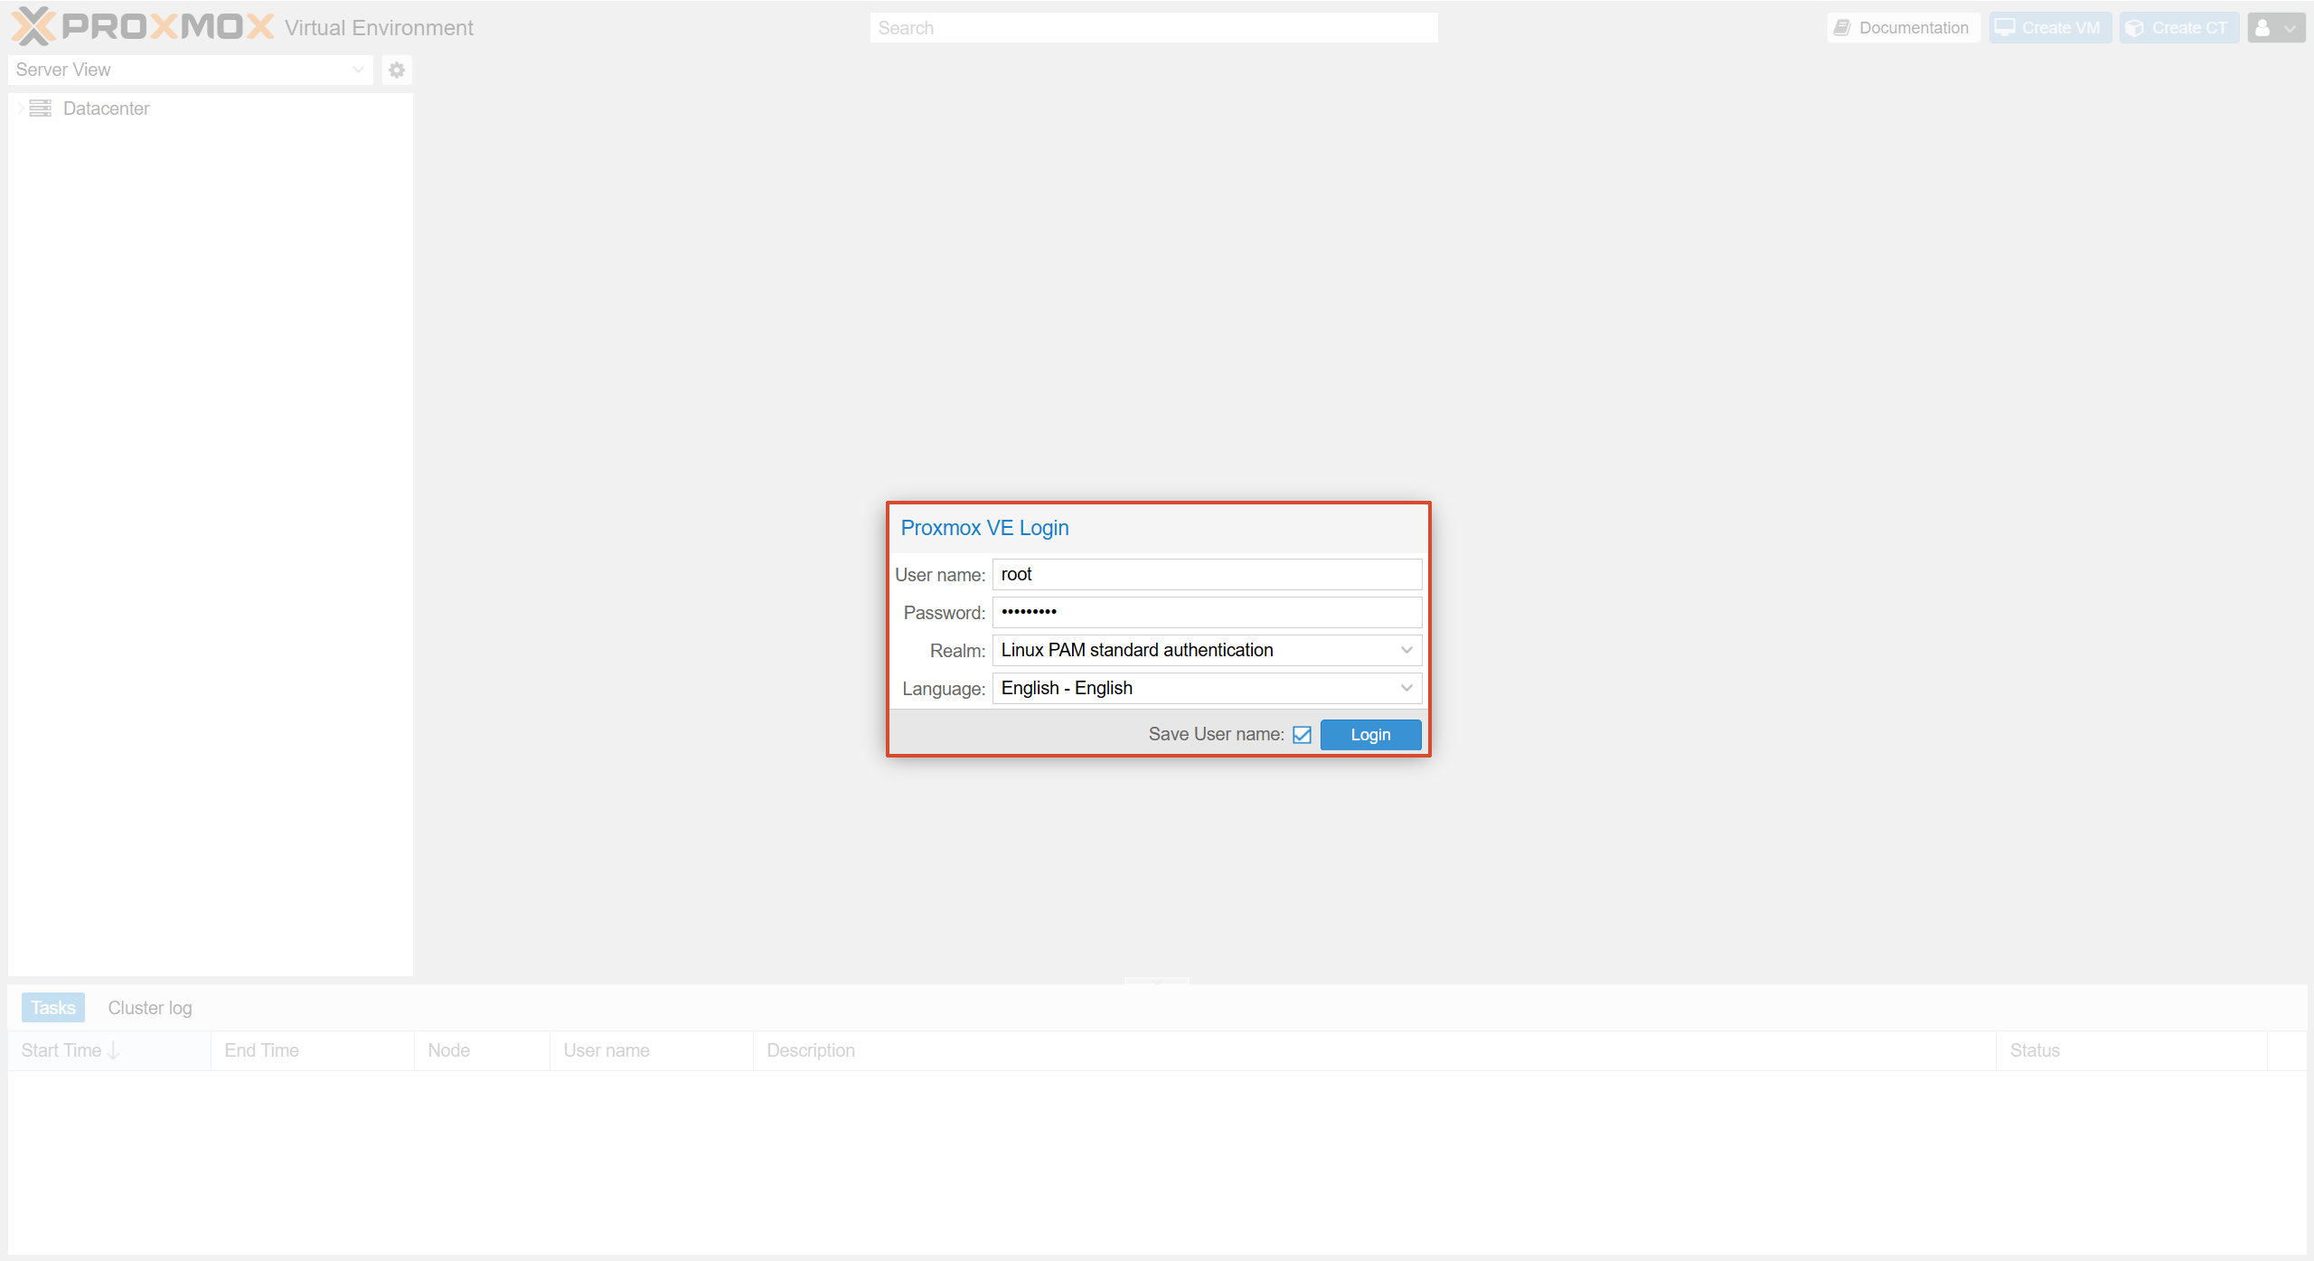This screenshot has height=1261, width=2314.
Task: Toggle the Save User name checkbox
Action: pos(1302,735)
